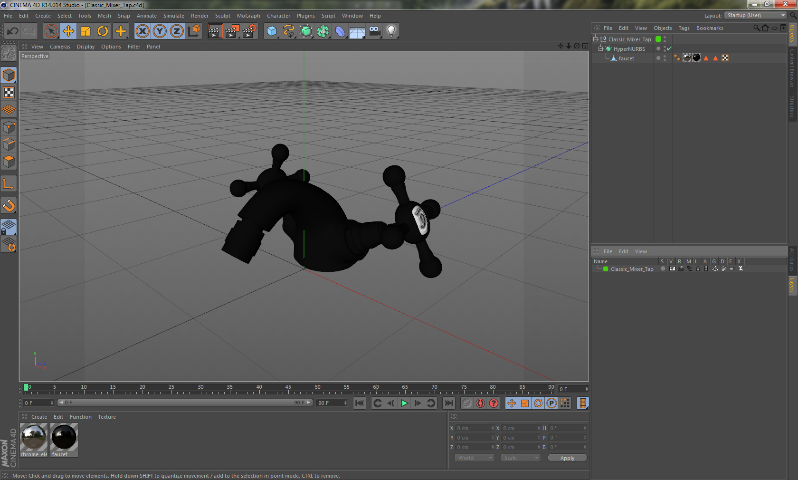Click the Object Manager search magnifier
Screen dimensions: 798x480
coord(756,28)
